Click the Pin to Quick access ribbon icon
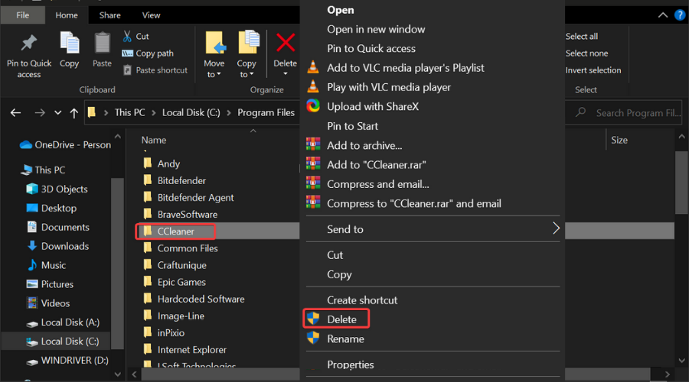This screenshot has width=689, height=382. tap(29, 43)
